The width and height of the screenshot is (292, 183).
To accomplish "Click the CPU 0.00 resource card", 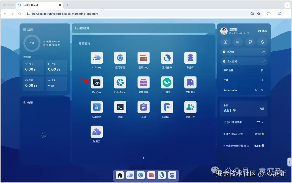I will click(34, 67).
